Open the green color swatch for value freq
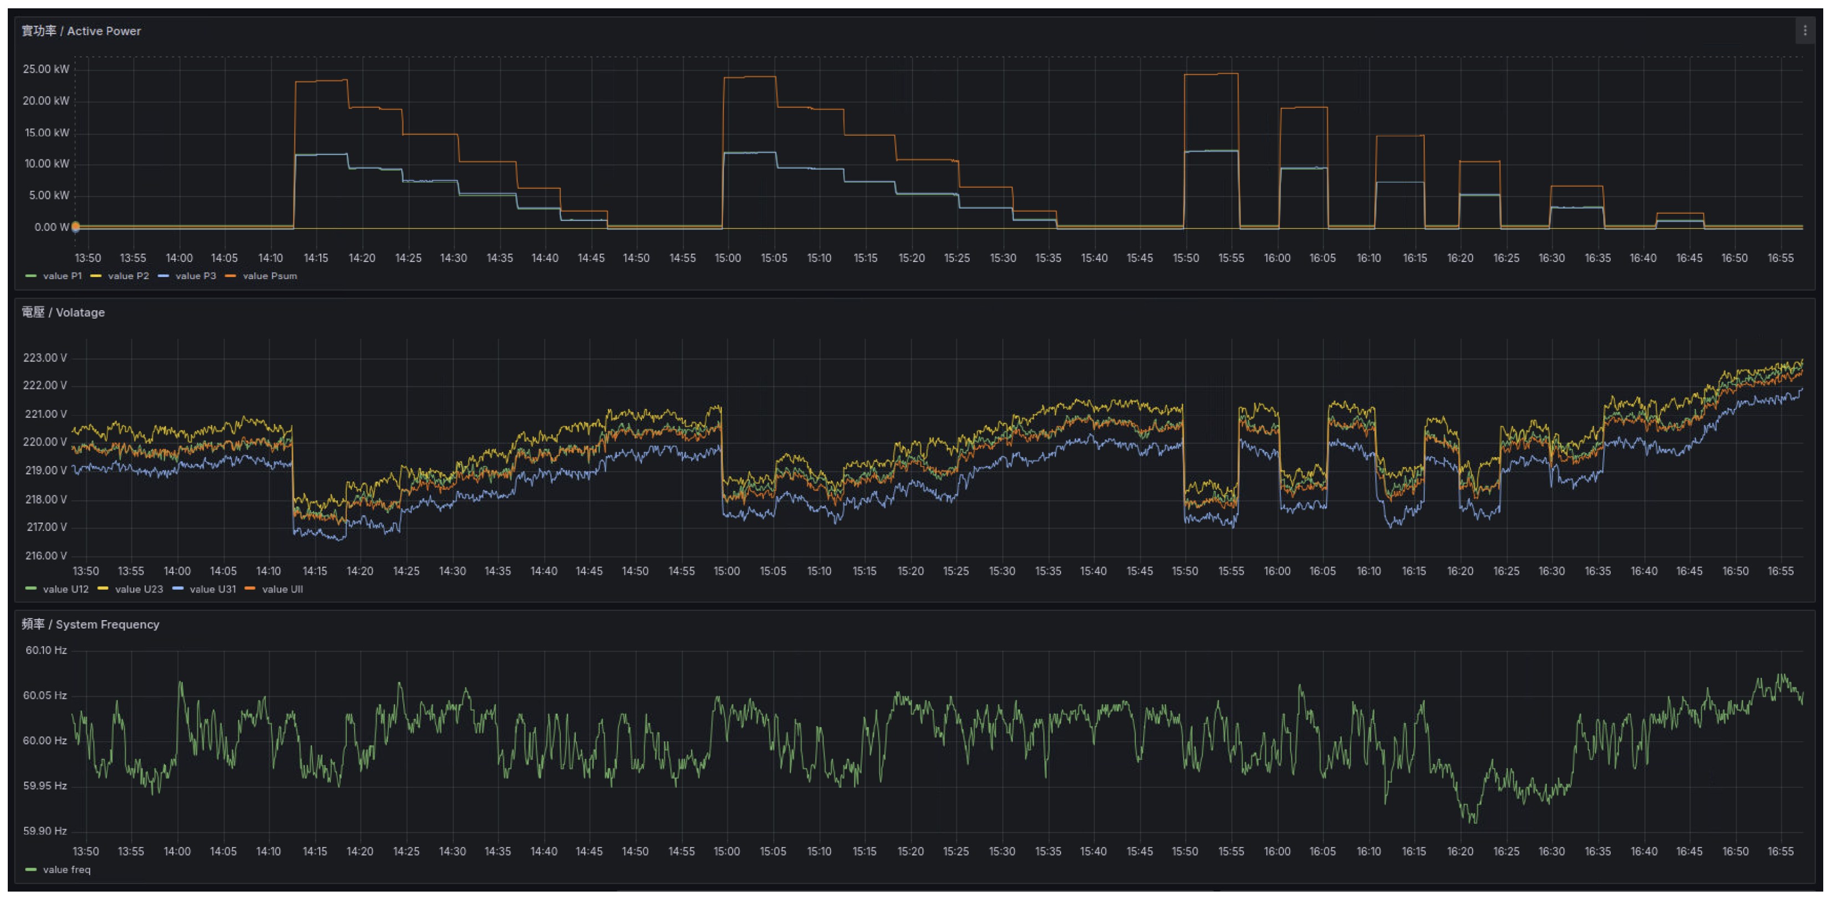This screenshot has width=1836, height=906. coord(30,869)
